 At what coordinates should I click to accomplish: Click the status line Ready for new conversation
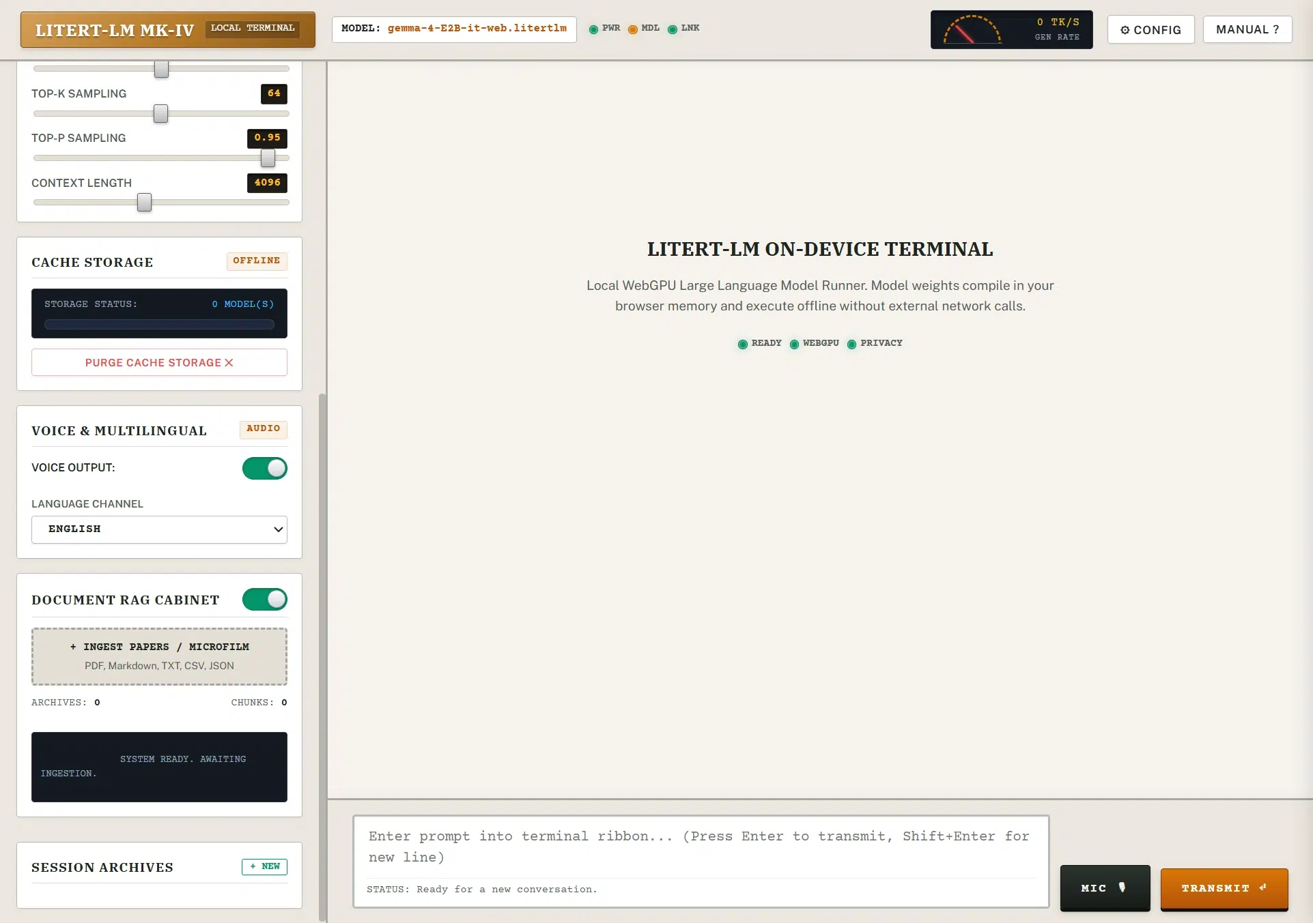point(482,890)
